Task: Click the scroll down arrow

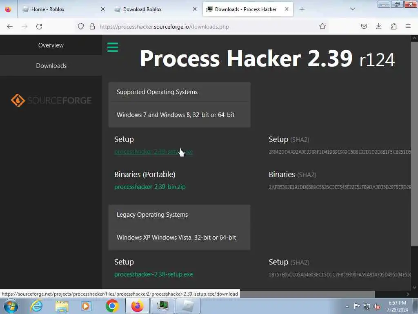Action: (414, 287)
